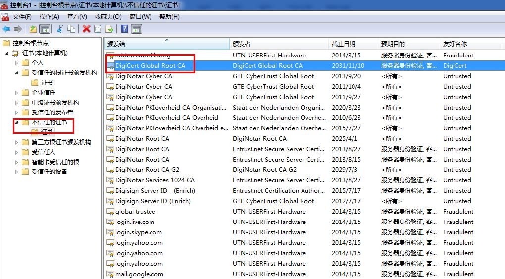Click the computer-certificate icon of 证书(本地计算机)
Screen dimensions: 505x279
point(16,53)
